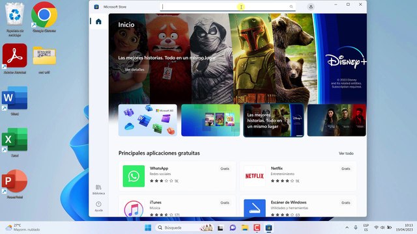Select the Recycle Bin desktop icon
This screenshot has height=234, width=417.
point(14,19)
